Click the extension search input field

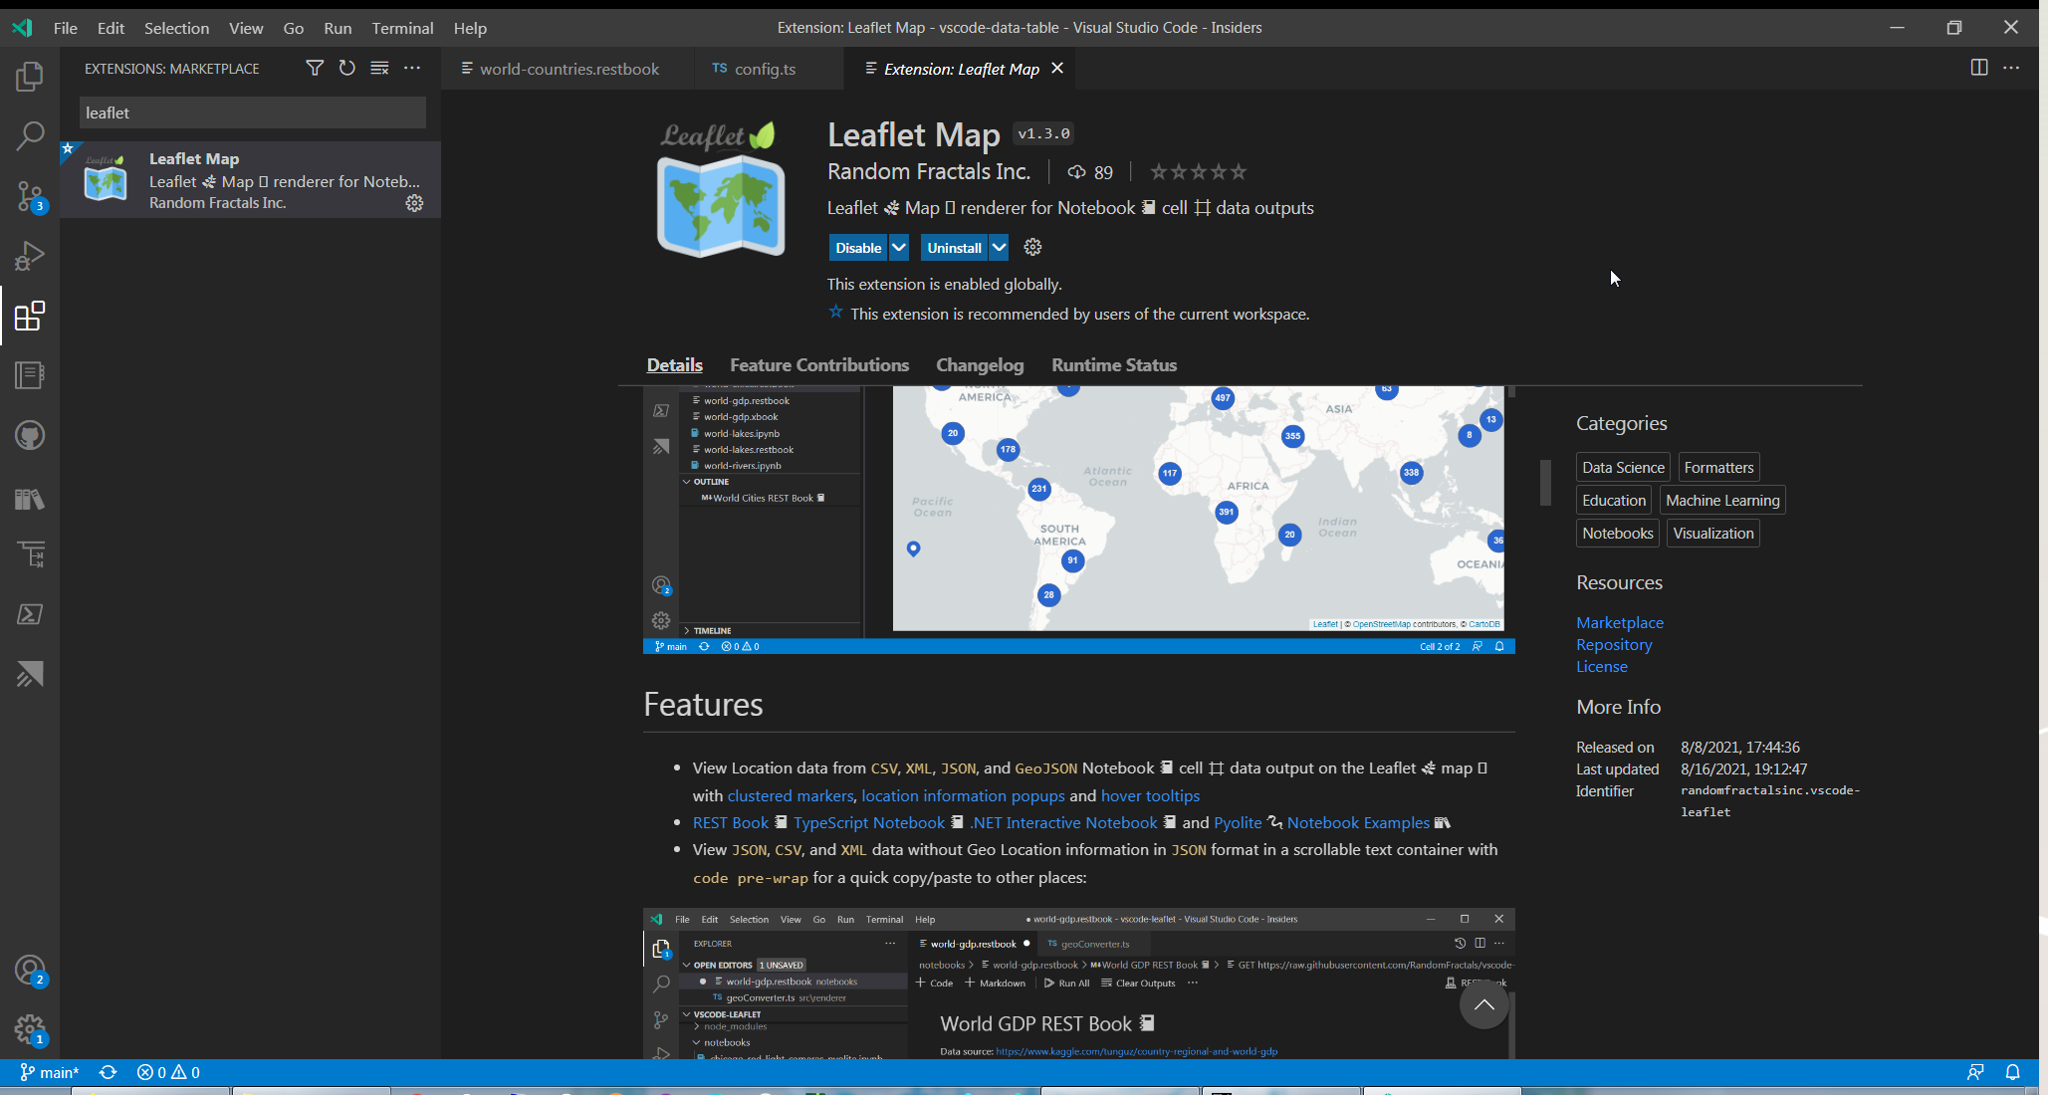pyautogui.click(x=252, y=112)
